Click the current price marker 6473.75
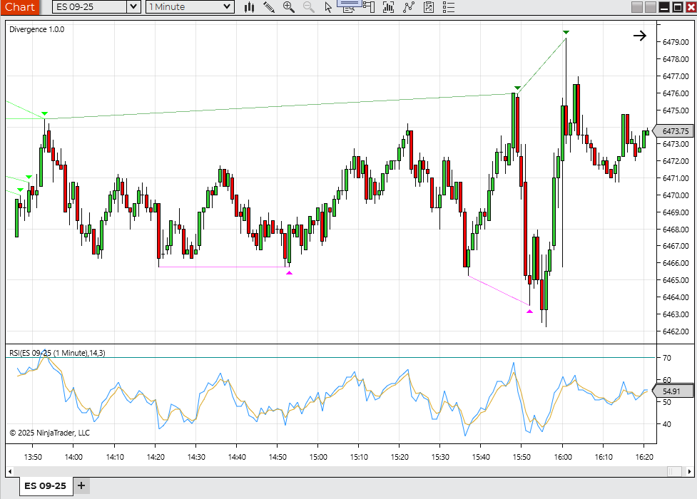 (x=674, y=131)
